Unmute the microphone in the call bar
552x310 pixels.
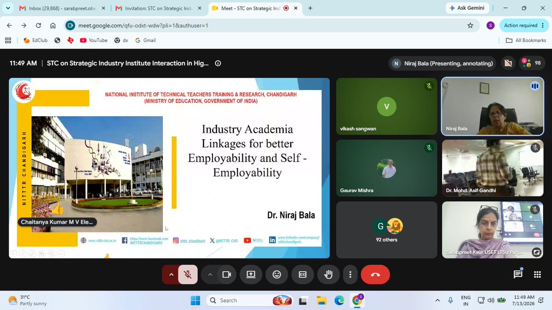pyautogui.click(x=188, y=275)
